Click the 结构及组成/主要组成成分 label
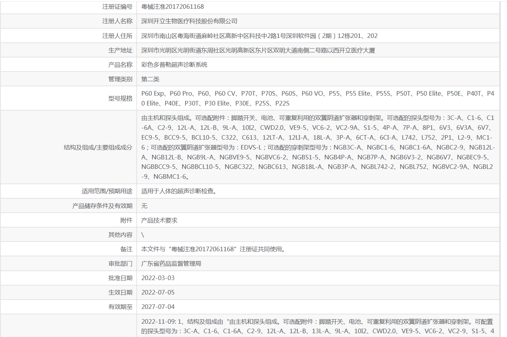The width and height of the screenshot is (507, 337). point(98,147)
